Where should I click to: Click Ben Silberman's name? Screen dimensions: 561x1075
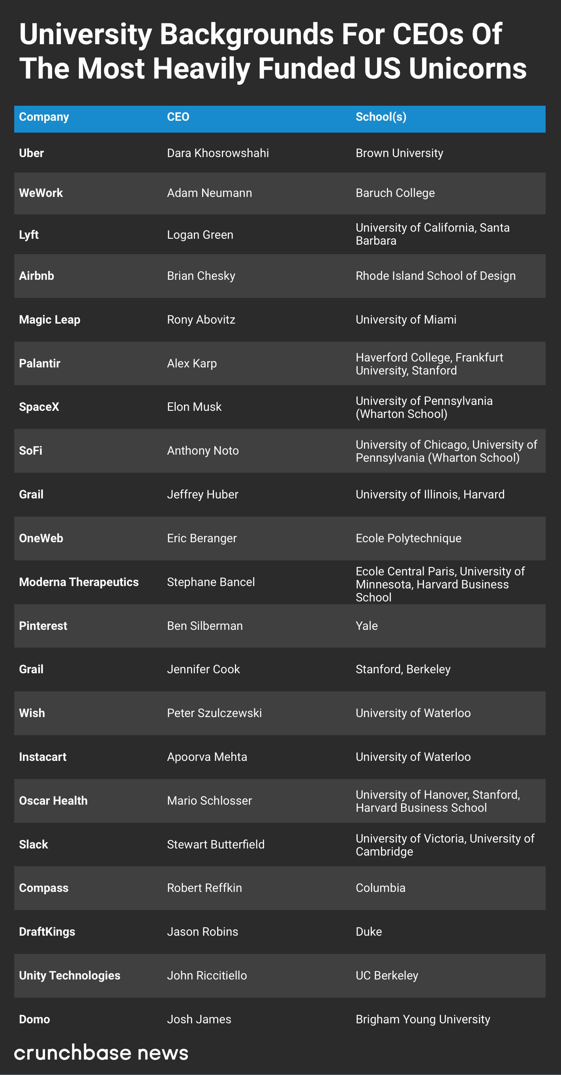(x=205, y=626)
